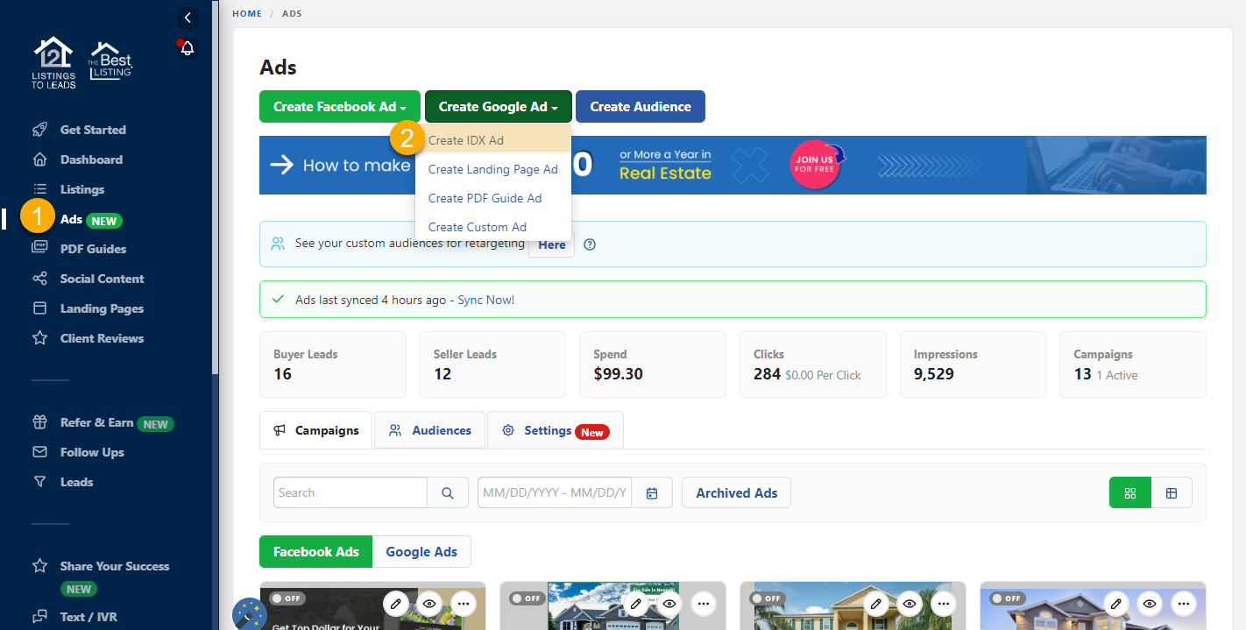Image resolution: width=1246 pixels, height=630 pixels.
Task: Switch ads to table view with the list icon
Action: point(1172,492)
